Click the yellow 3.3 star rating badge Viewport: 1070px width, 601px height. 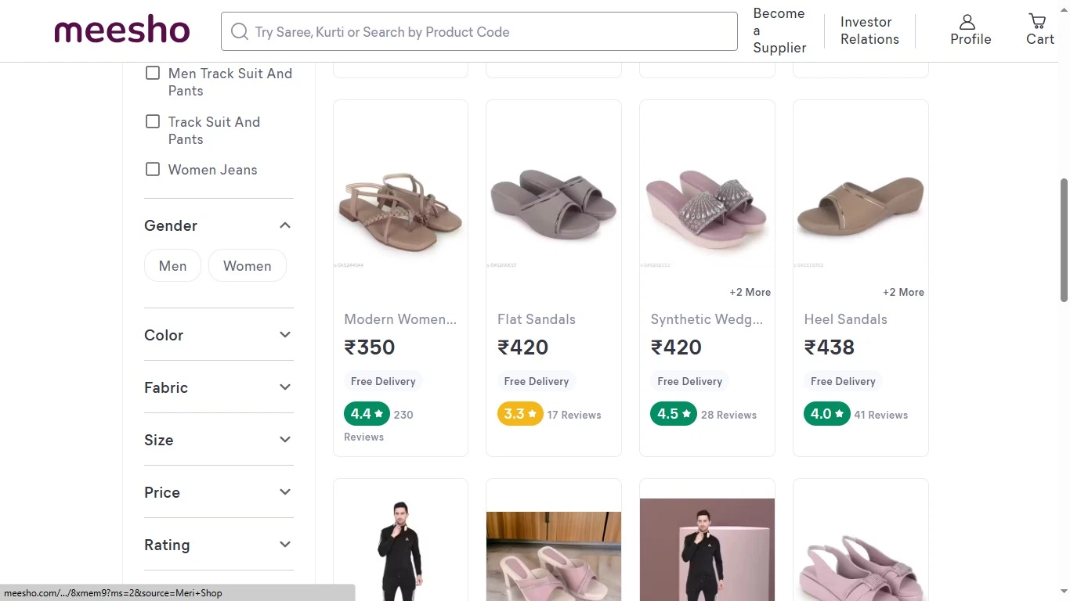pyautogui.click(x=519, y=414)
